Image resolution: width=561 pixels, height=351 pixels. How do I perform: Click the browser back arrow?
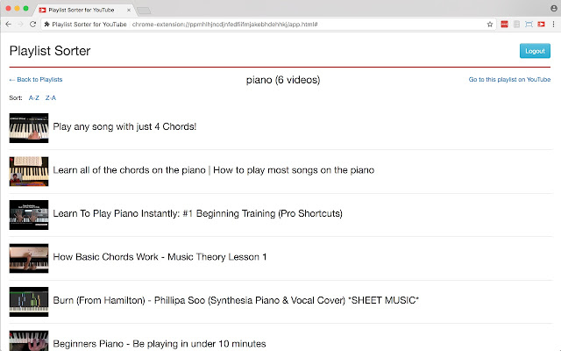(x=9, y=25)
